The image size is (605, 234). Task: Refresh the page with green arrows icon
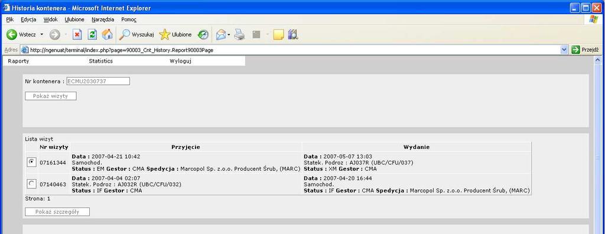(92, 35)
